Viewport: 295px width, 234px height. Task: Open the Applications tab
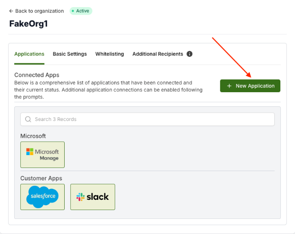(x=29, y=54)
